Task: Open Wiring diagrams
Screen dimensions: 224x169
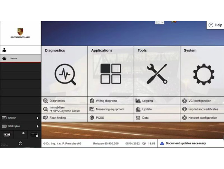Action: 106,101
